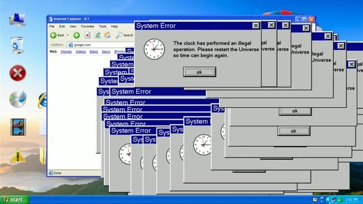Viewport: 363px width, 204px height.
Task: Click the Stop page icon in IE7 toolbar
Action: (87, 35)
